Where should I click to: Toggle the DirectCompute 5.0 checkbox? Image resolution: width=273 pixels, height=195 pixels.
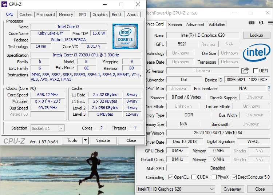[234, 177]
